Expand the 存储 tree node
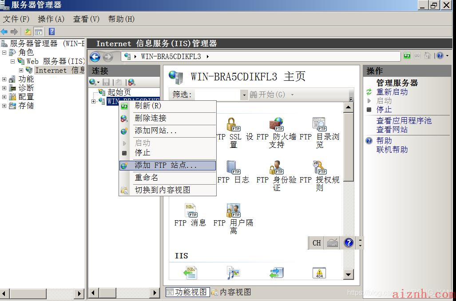This screenshot has width=456, height=301. (x=4, y=106)
